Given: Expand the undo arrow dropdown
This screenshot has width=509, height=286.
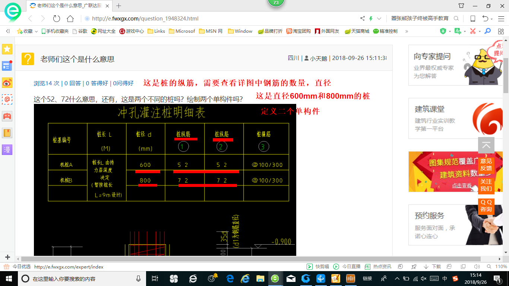Looking at the screenshot, I should 492,19.
